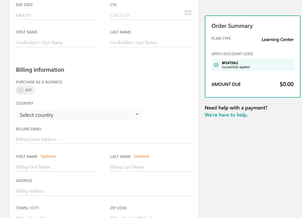This screenshot has width=302, height=218.
Task: Click the Learning Center plan type text
Action: tap(277, 40)
